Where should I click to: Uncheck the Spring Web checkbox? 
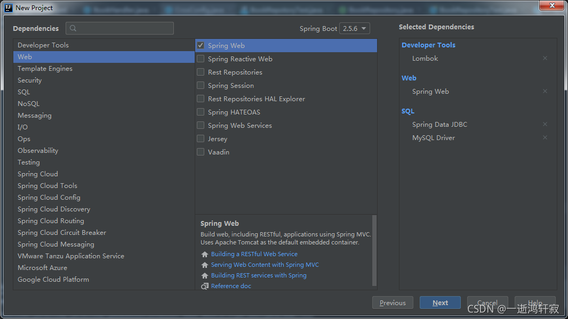tap(201, 46)
